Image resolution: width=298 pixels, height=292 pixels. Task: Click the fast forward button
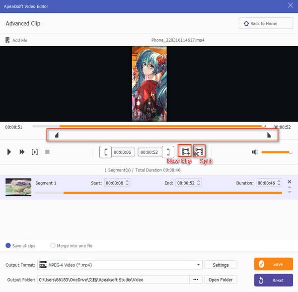click(22, 152)
